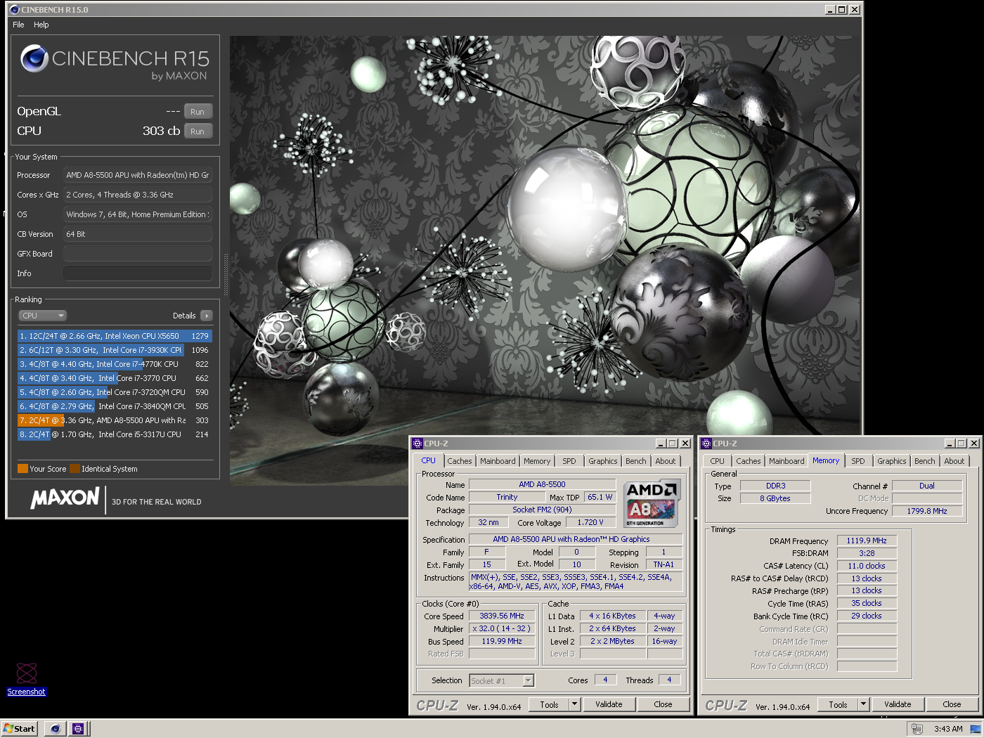
Task: Open Caches tab in right CPU-Z window
Action: click(x=749, y=461)
